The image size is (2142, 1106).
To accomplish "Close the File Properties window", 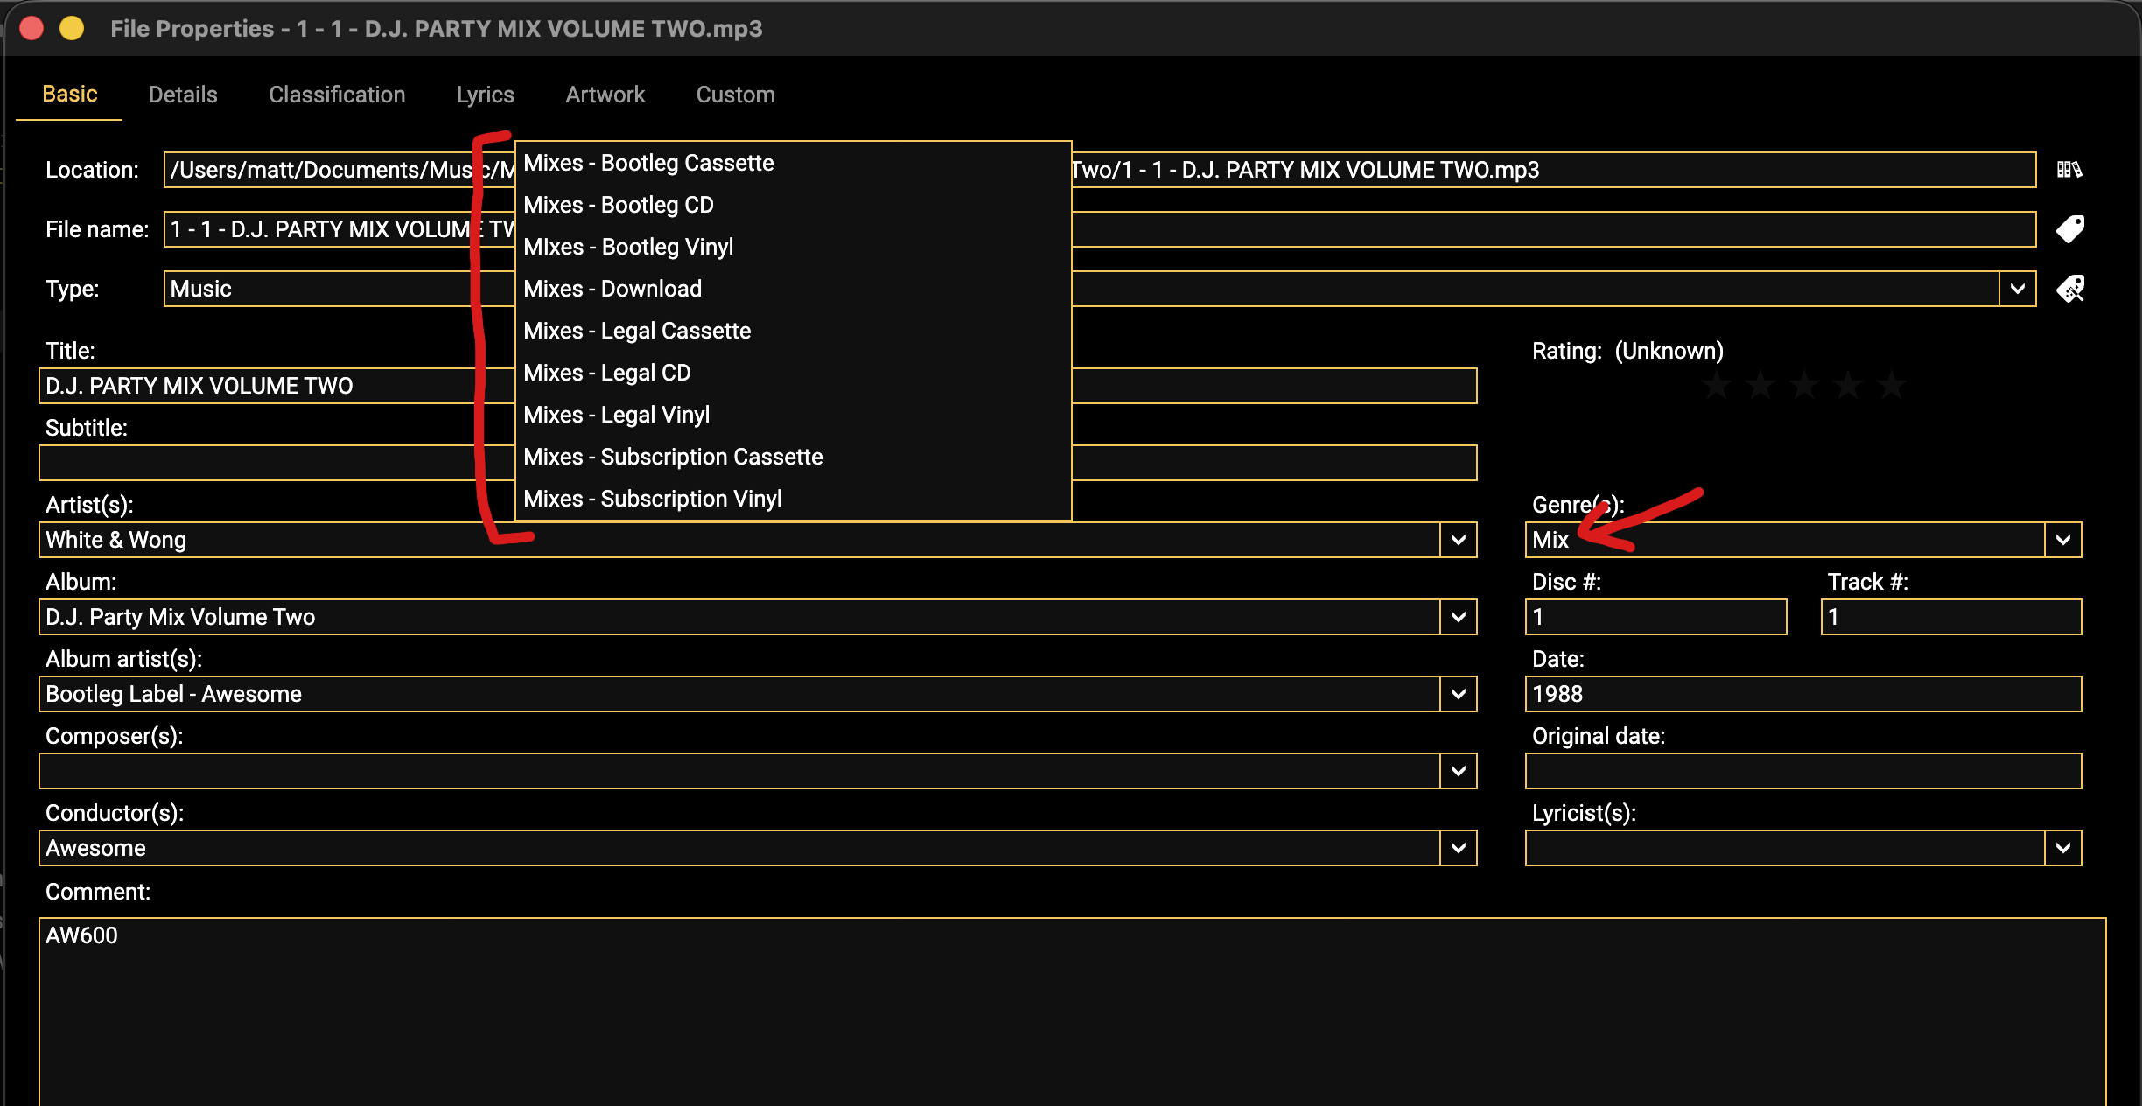I will click(x=32, y=29).
